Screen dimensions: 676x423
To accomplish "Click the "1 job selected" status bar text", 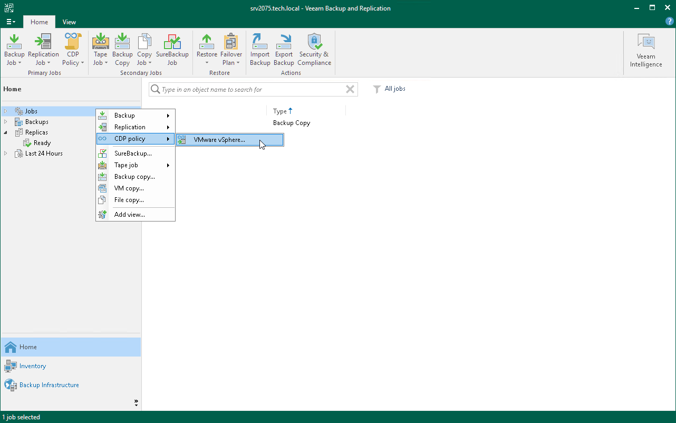I will 21,417.
